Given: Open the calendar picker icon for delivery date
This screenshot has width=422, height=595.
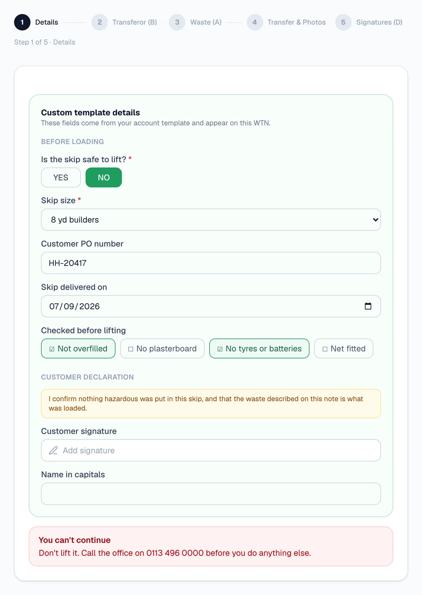Looking at the screenshot, I should pos(368,306).
